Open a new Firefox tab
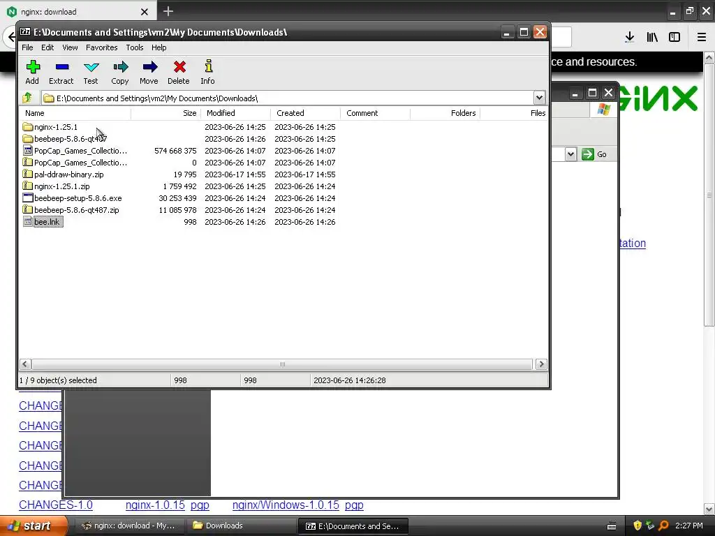Screen dimensions: 715x536 (x=168, y=11)
